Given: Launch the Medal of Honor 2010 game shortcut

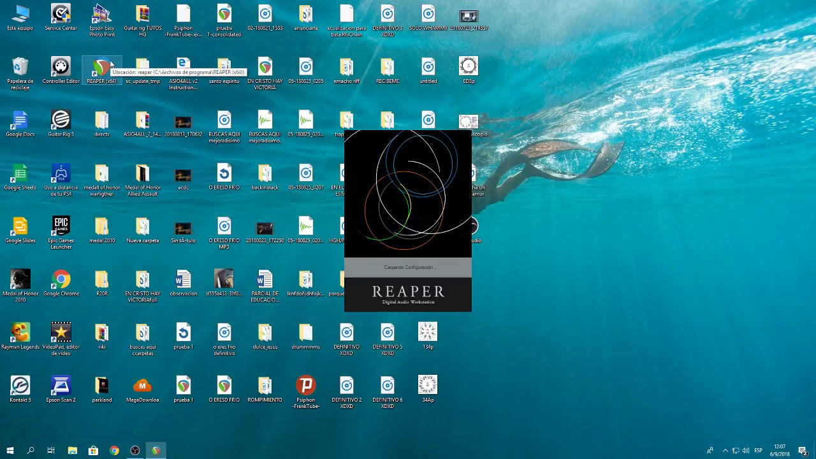Looking at the screenshot, I should click(x=20, y=286).
